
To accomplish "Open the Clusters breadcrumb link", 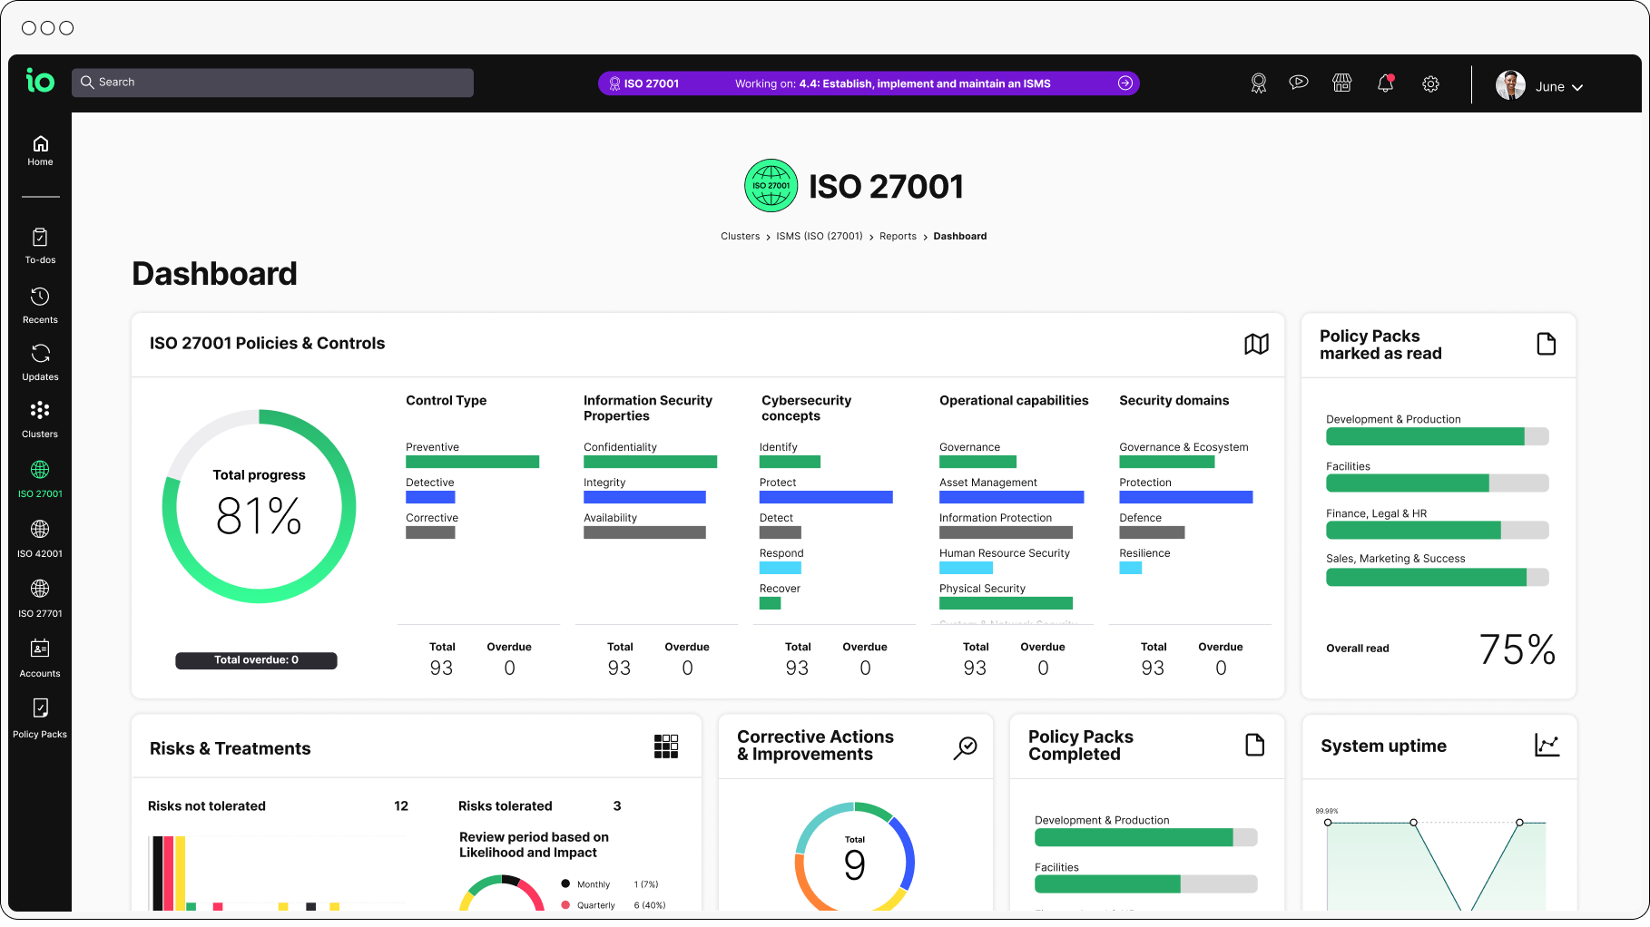I will [740, 236].
